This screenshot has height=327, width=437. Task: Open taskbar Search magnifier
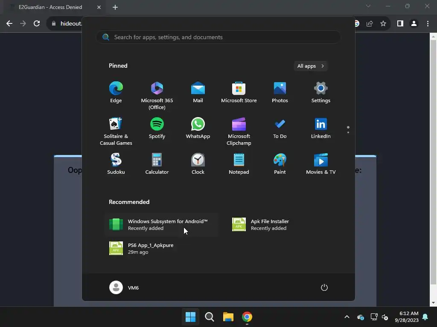coord(209,317)
